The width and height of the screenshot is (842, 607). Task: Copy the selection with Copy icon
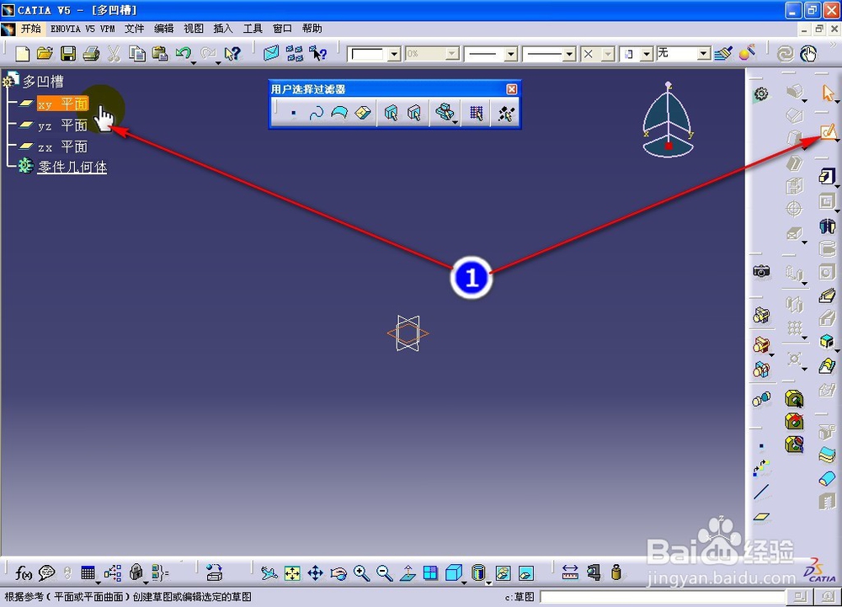[137, 54]
